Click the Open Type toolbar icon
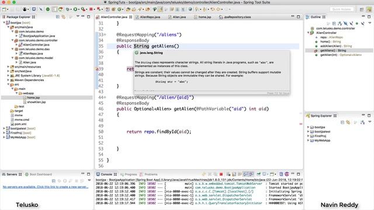Image resolution: width=374 pixels, height=210 pixels. coord(128,9)
